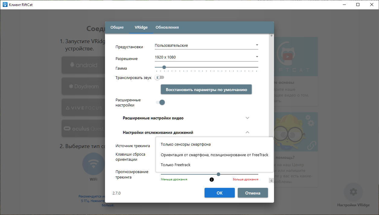Screen dimensions: 379x215
Task: Choose the android device button in main window
Action: 84,65
